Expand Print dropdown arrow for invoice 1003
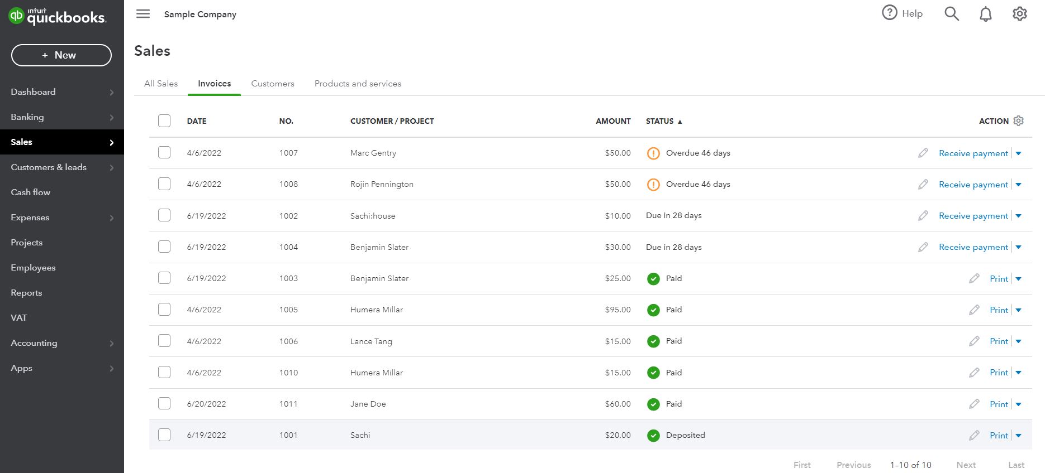Viewport: 1045px width, 473px height. tap(1019, 279)
